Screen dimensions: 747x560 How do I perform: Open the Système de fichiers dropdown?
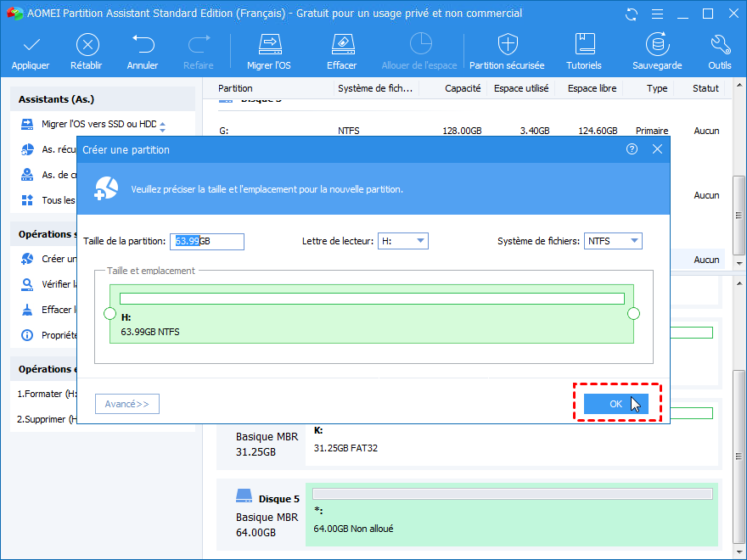613,241
